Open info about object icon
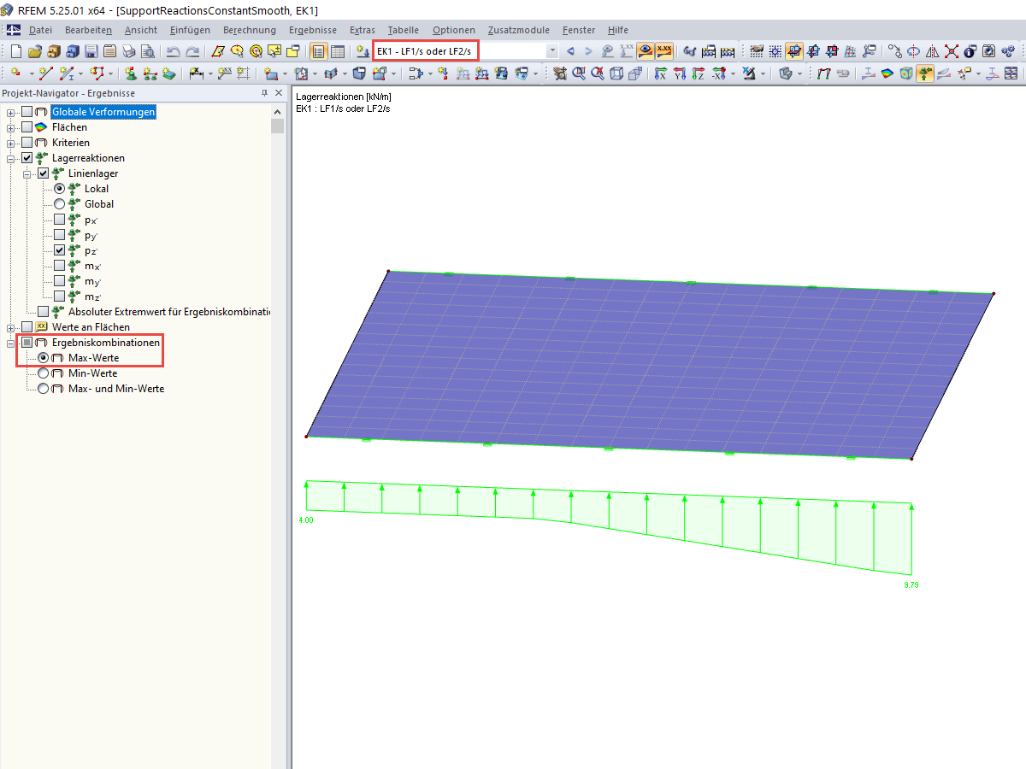Viewport: 1026px width, 769px height. (970, 51)
